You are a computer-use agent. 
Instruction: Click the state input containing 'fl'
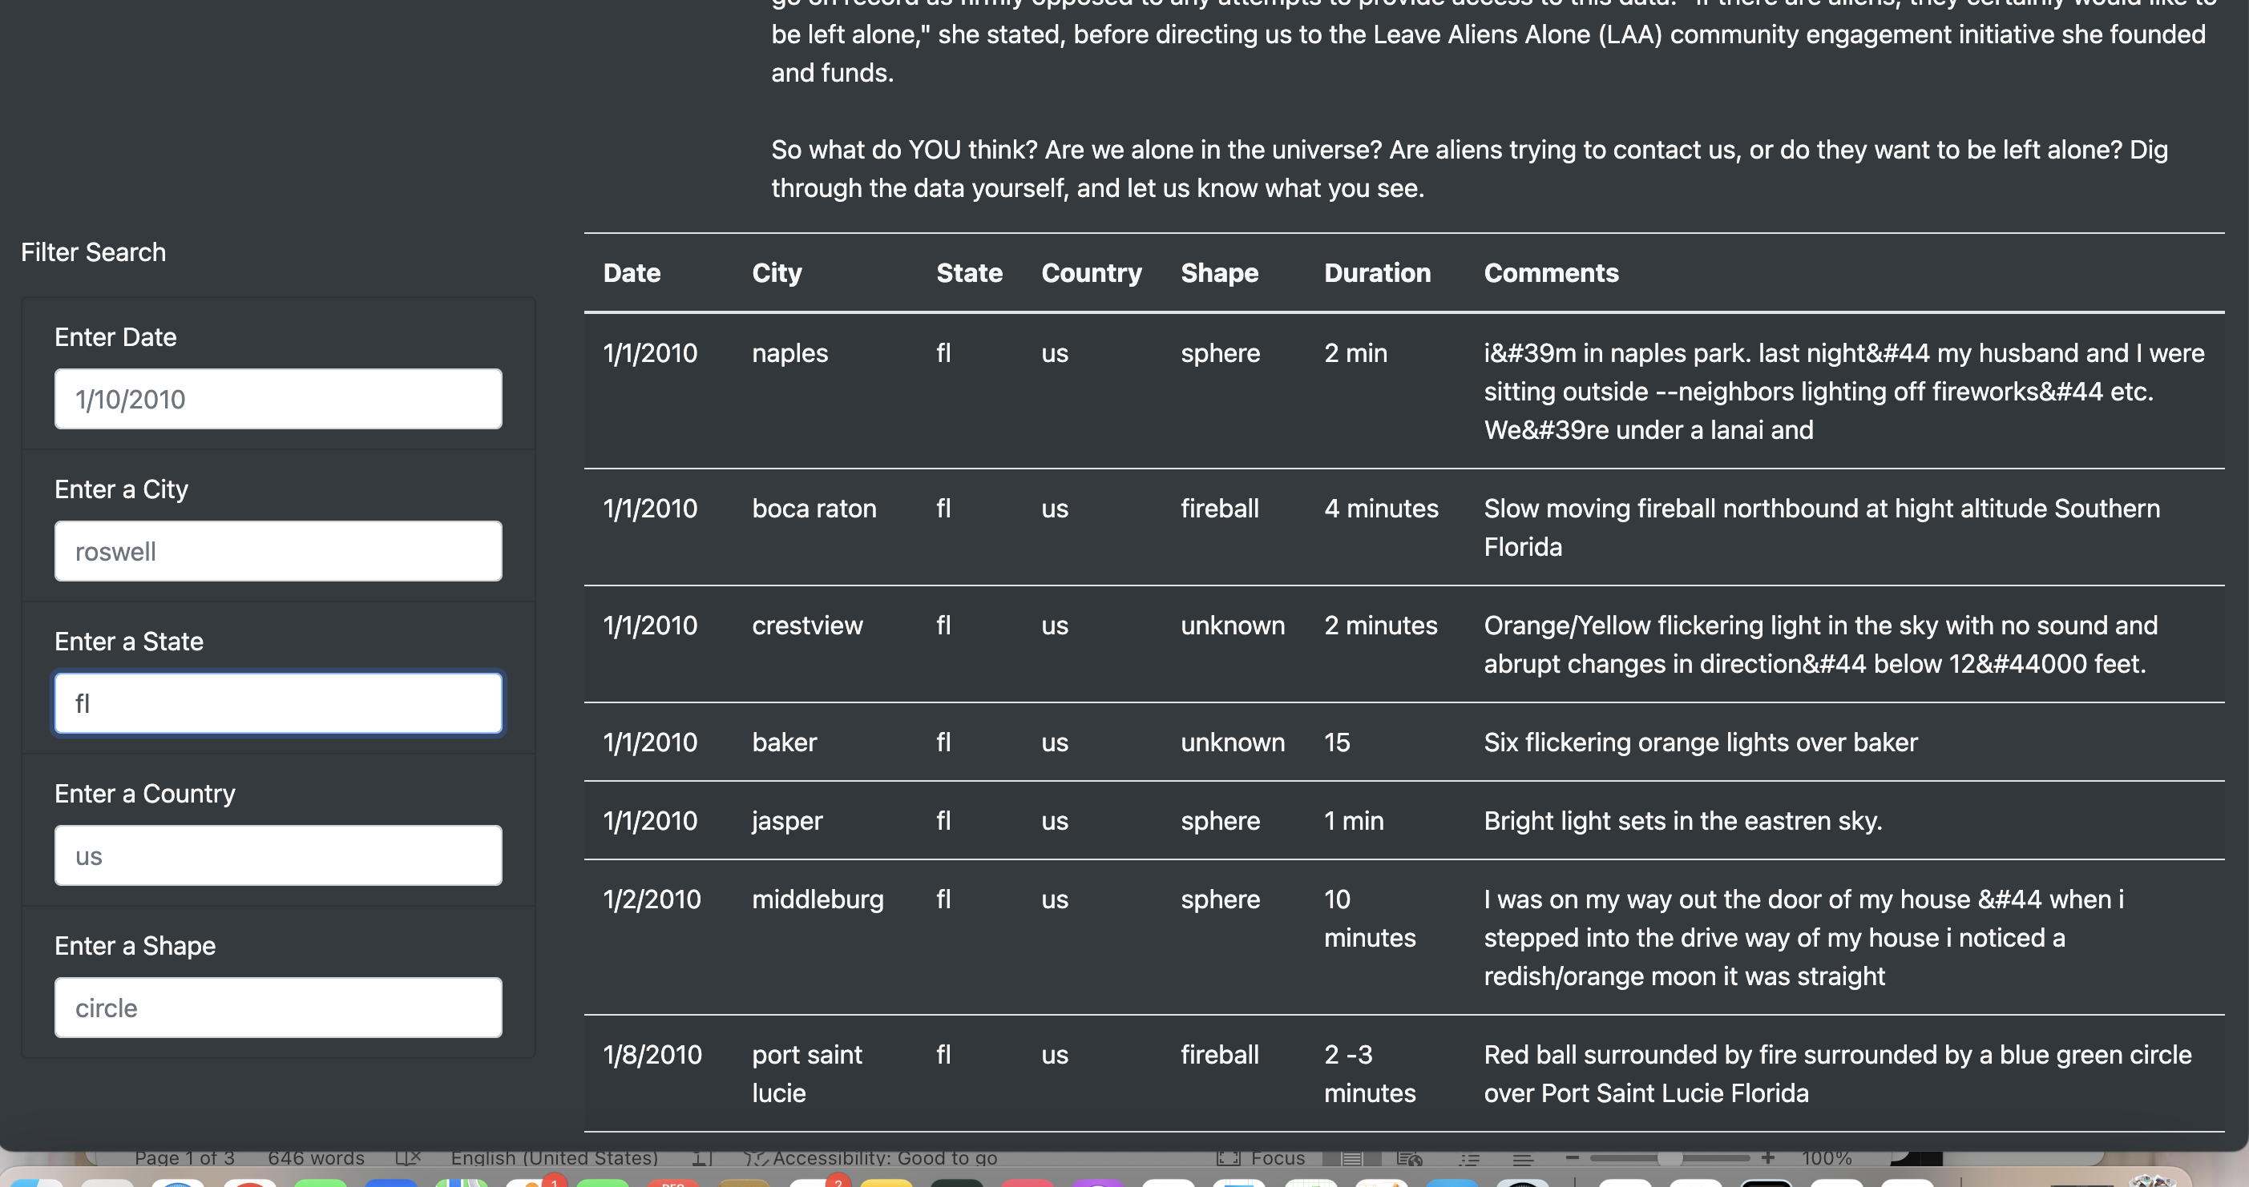coord(277,703)
